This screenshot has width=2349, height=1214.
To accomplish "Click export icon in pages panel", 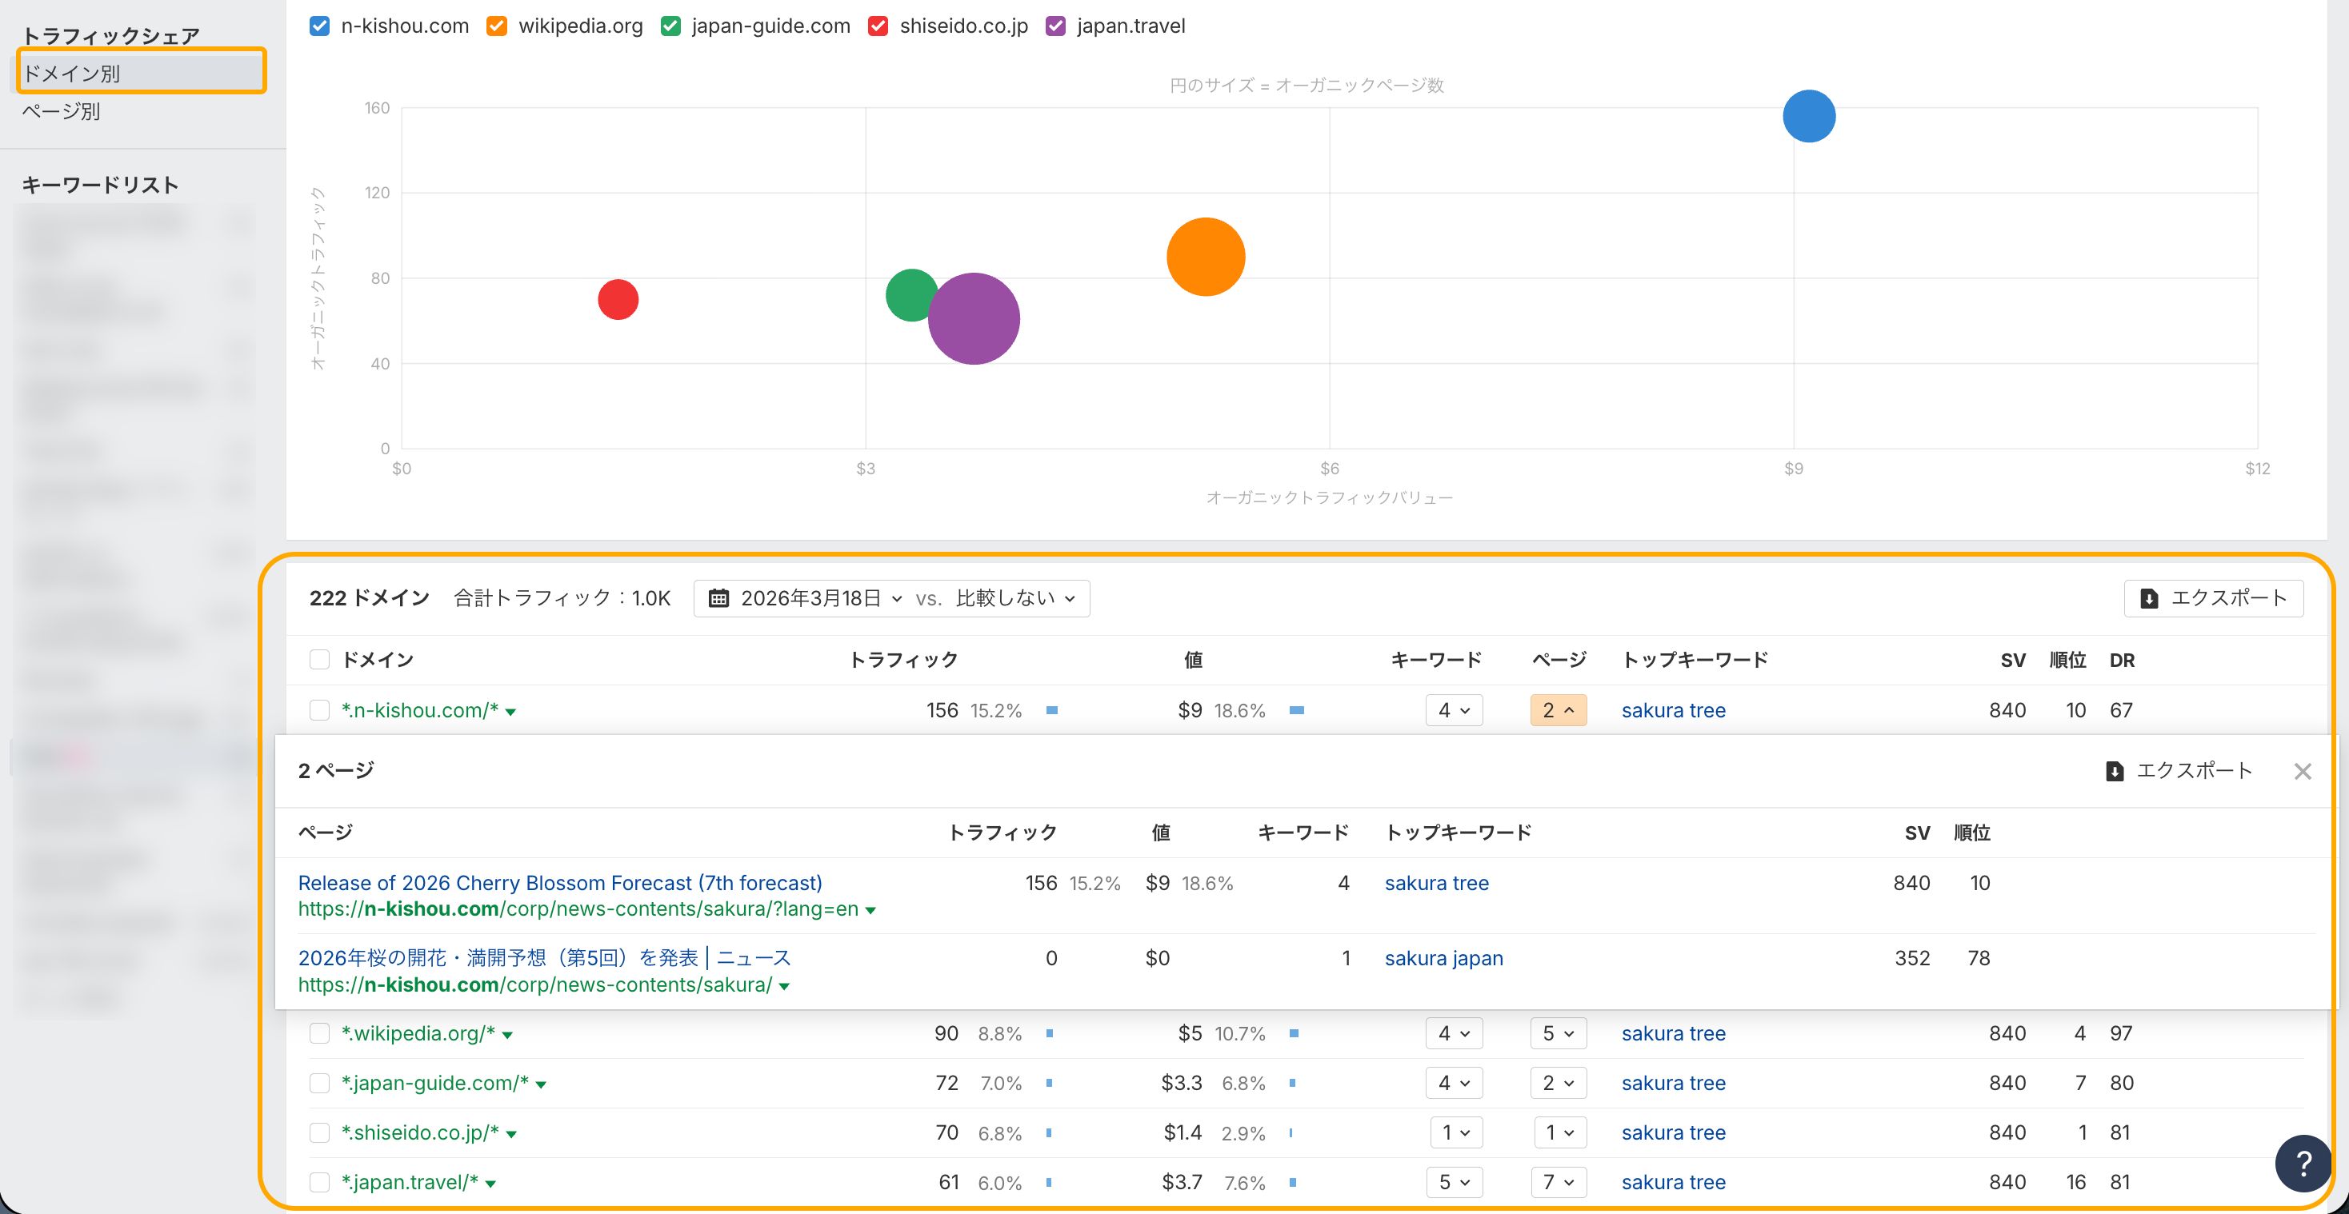I will point(2114,771).
